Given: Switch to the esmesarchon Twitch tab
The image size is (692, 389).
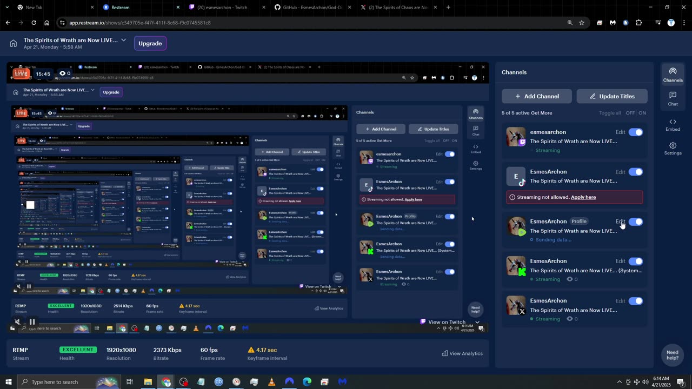Looking at the screenshot, I should click(225, 8).
